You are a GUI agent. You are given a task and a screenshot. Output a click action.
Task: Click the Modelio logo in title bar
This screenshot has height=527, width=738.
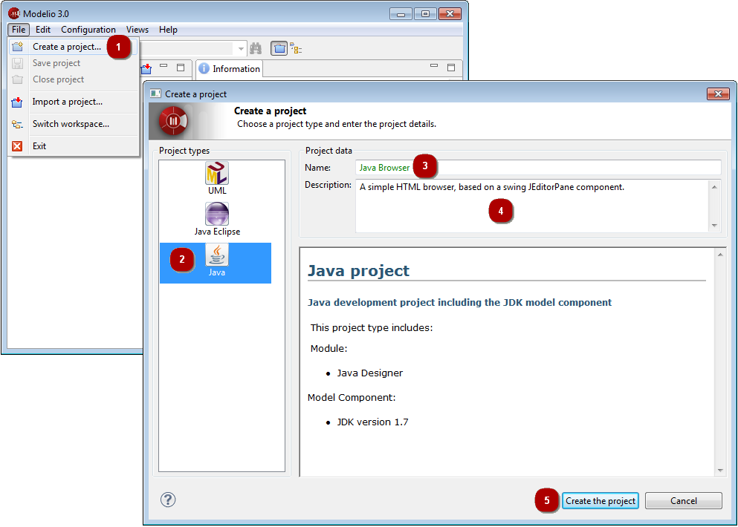tap(14, 13)
